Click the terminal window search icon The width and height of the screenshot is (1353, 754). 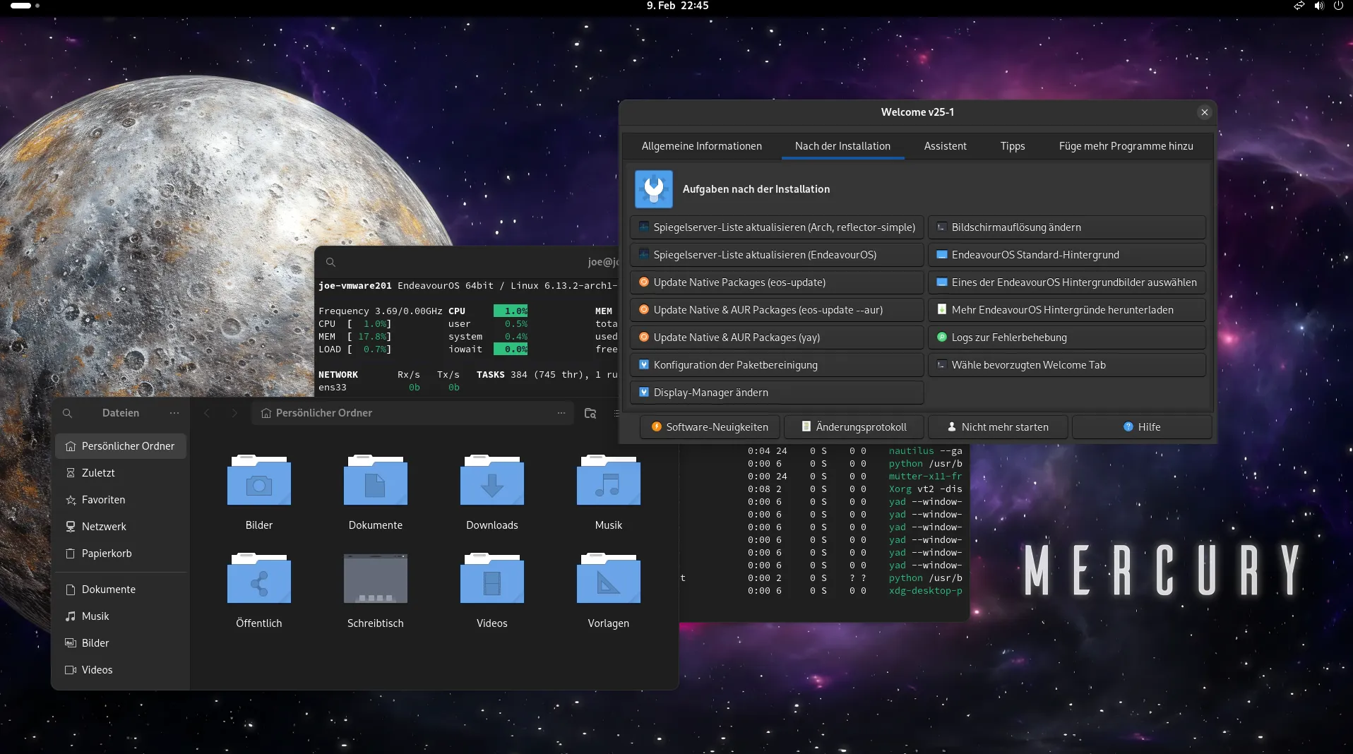330,262
